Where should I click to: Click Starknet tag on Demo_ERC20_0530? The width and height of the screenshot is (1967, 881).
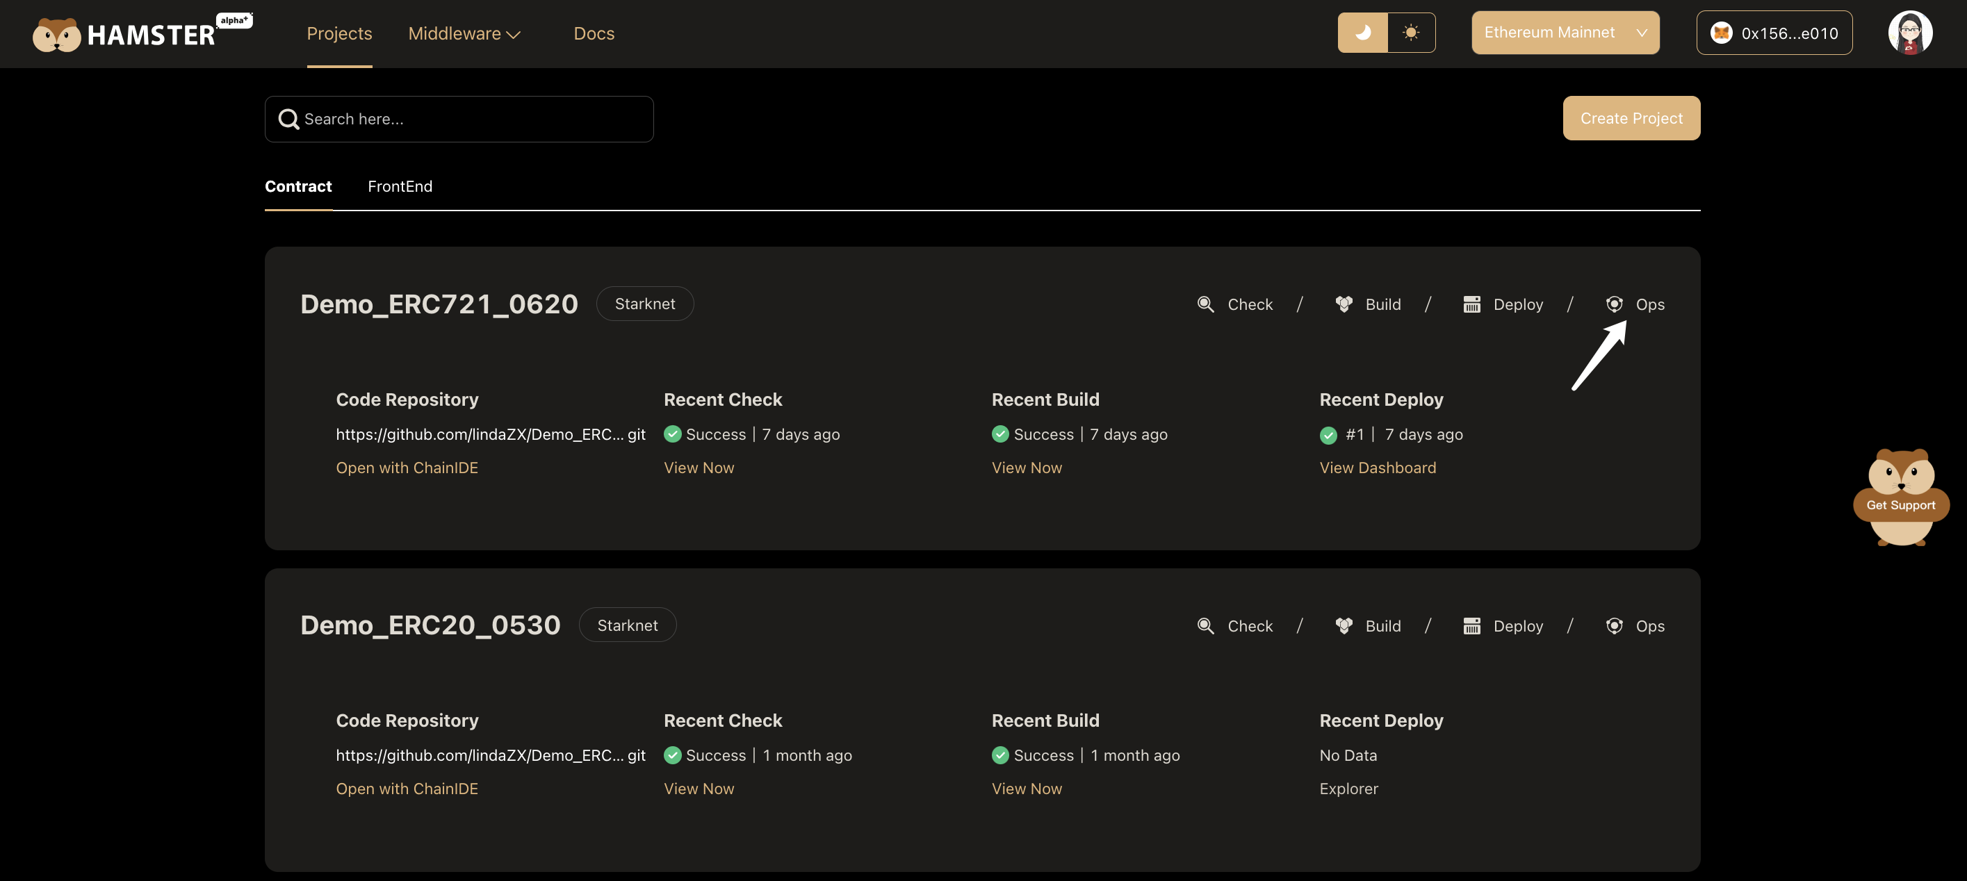[627, 625]
